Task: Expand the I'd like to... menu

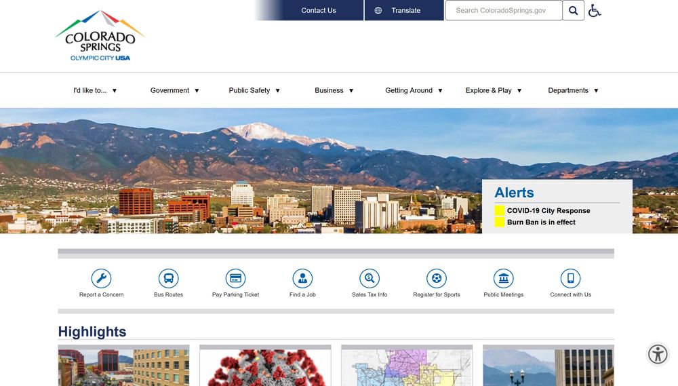Action: coord(95,90)
